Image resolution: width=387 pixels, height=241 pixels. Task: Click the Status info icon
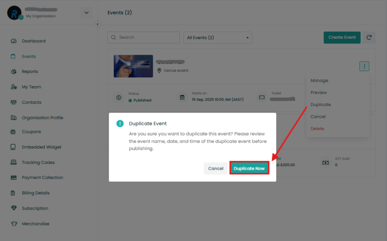[119, 98]
